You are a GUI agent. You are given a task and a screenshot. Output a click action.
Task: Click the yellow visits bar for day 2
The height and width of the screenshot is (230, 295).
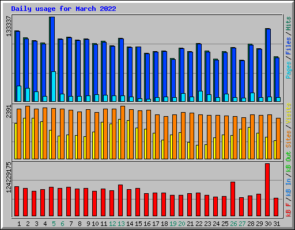24,139
